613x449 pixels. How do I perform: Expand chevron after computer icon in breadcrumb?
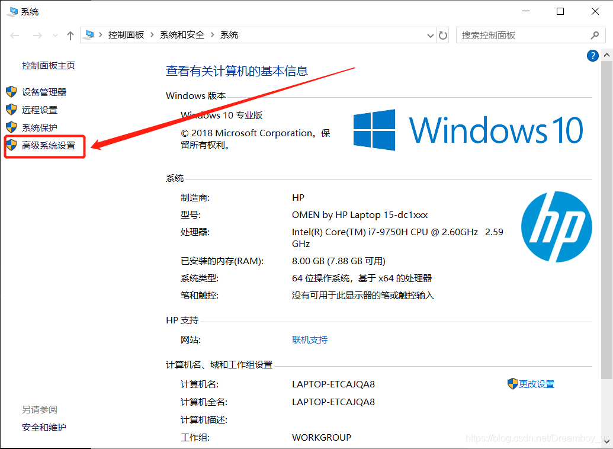[x=101, y=35]
